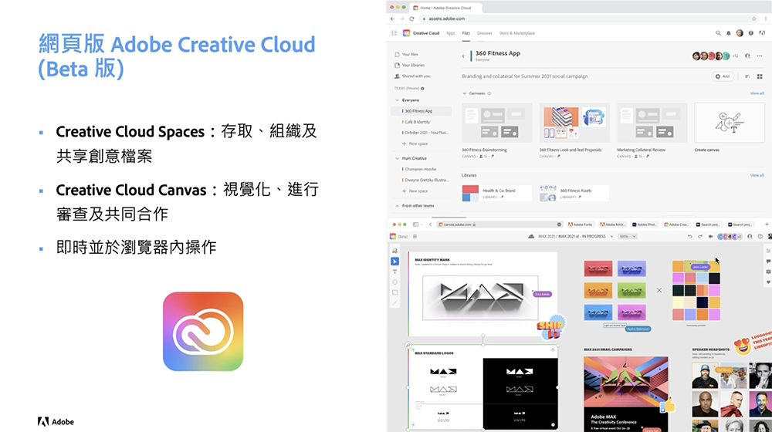
Task: Pick the dark navy swatch in color palette
Action: [x=702, y=302]
